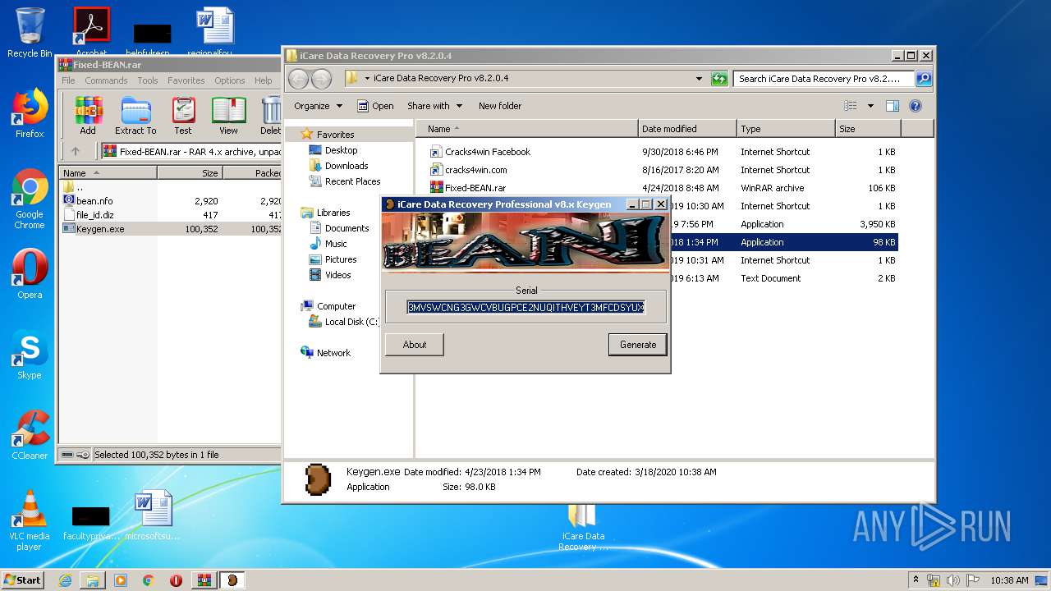The image size is (1051, 591).
Task: Click Explorer help icon
Action: pyautogui.click(x=916, y=106)
